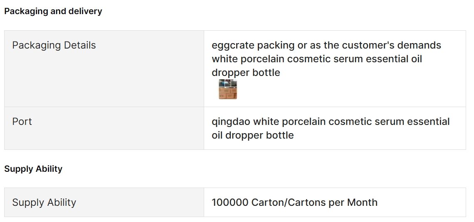Select the Supply Ability label cell
The image size is (474, 222).
(104, 202)
